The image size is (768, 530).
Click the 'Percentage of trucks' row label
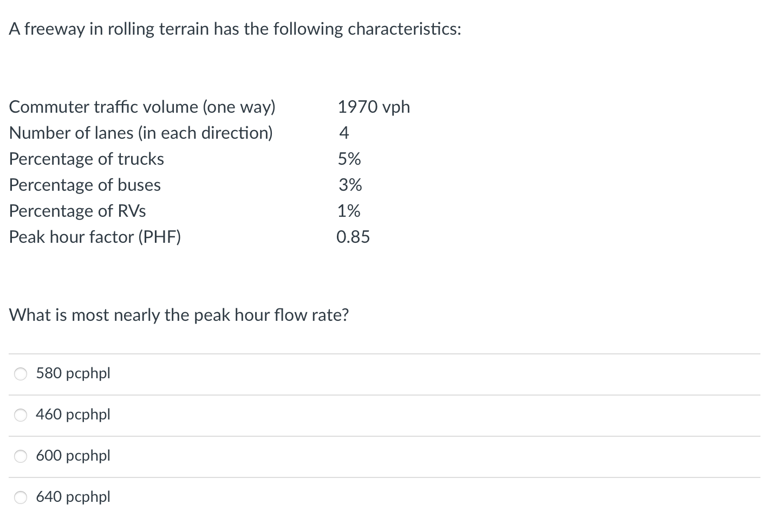click(x=87, y=159)
